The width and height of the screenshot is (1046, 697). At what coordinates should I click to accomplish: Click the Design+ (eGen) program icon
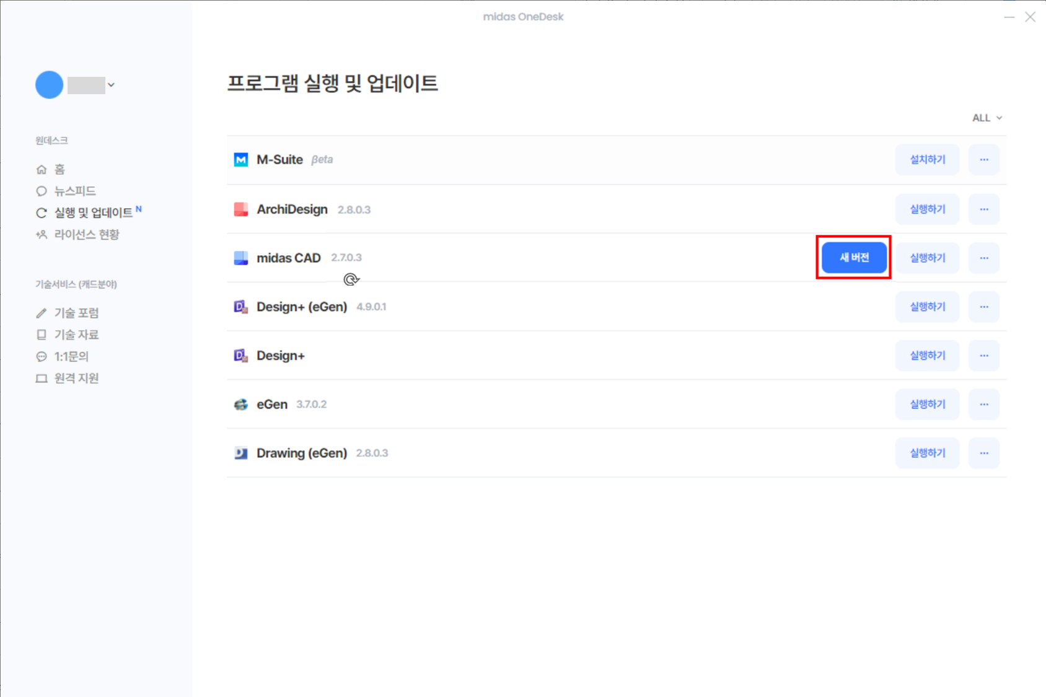click(240, 307)
